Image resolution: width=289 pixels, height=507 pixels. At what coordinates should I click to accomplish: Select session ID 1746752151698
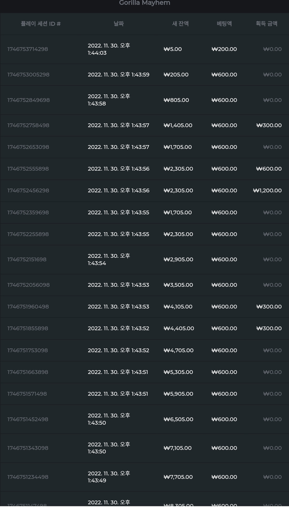point(27,259)
